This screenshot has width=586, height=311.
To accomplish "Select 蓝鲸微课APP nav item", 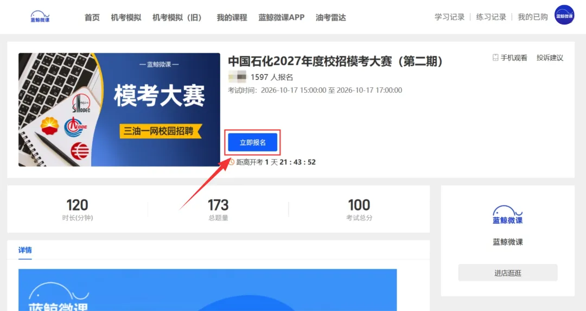I will tap(282, 17).
